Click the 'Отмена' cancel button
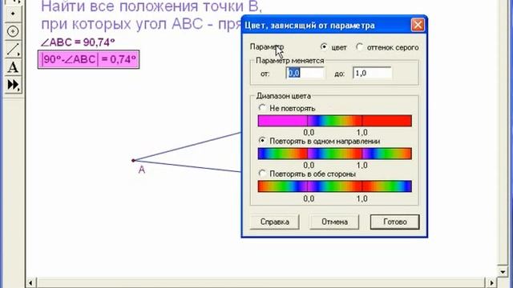 334,222
